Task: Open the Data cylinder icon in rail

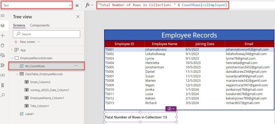Action: point(3,46)
